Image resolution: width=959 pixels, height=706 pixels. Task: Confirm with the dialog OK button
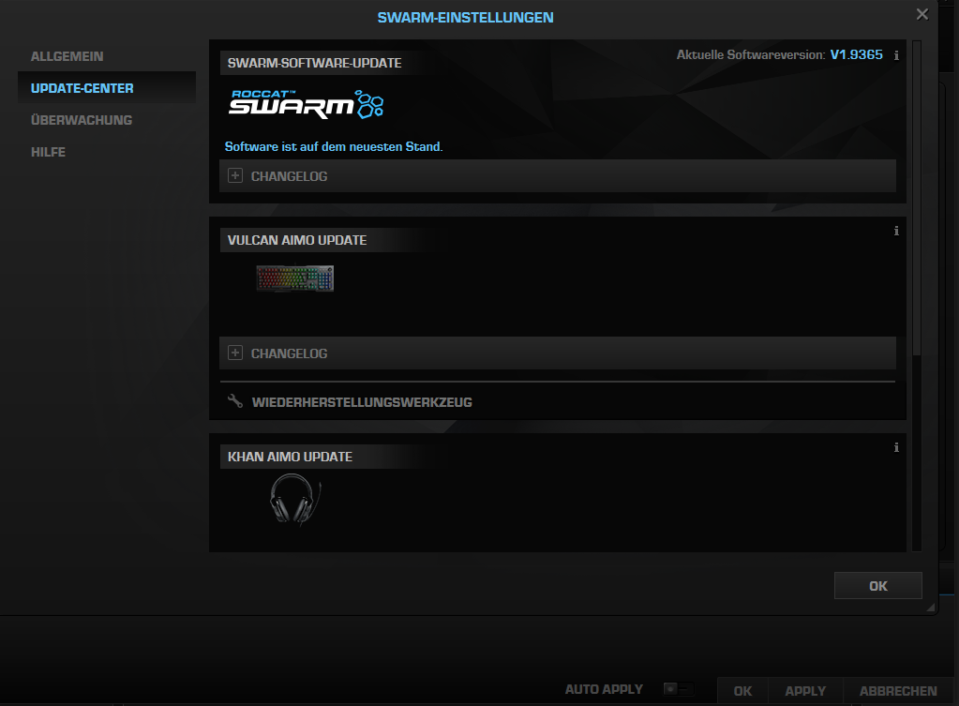(877, 585)
